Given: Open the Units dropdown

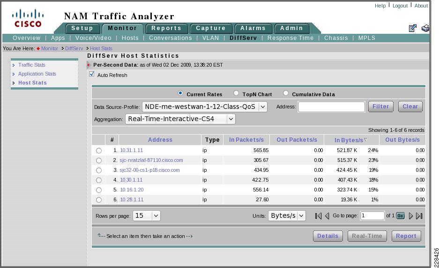Looking at the screenshot, I should [287, 215].
